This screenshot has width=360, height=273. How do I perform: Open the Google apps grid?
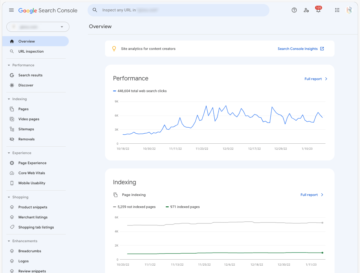(x=337, y=10)
